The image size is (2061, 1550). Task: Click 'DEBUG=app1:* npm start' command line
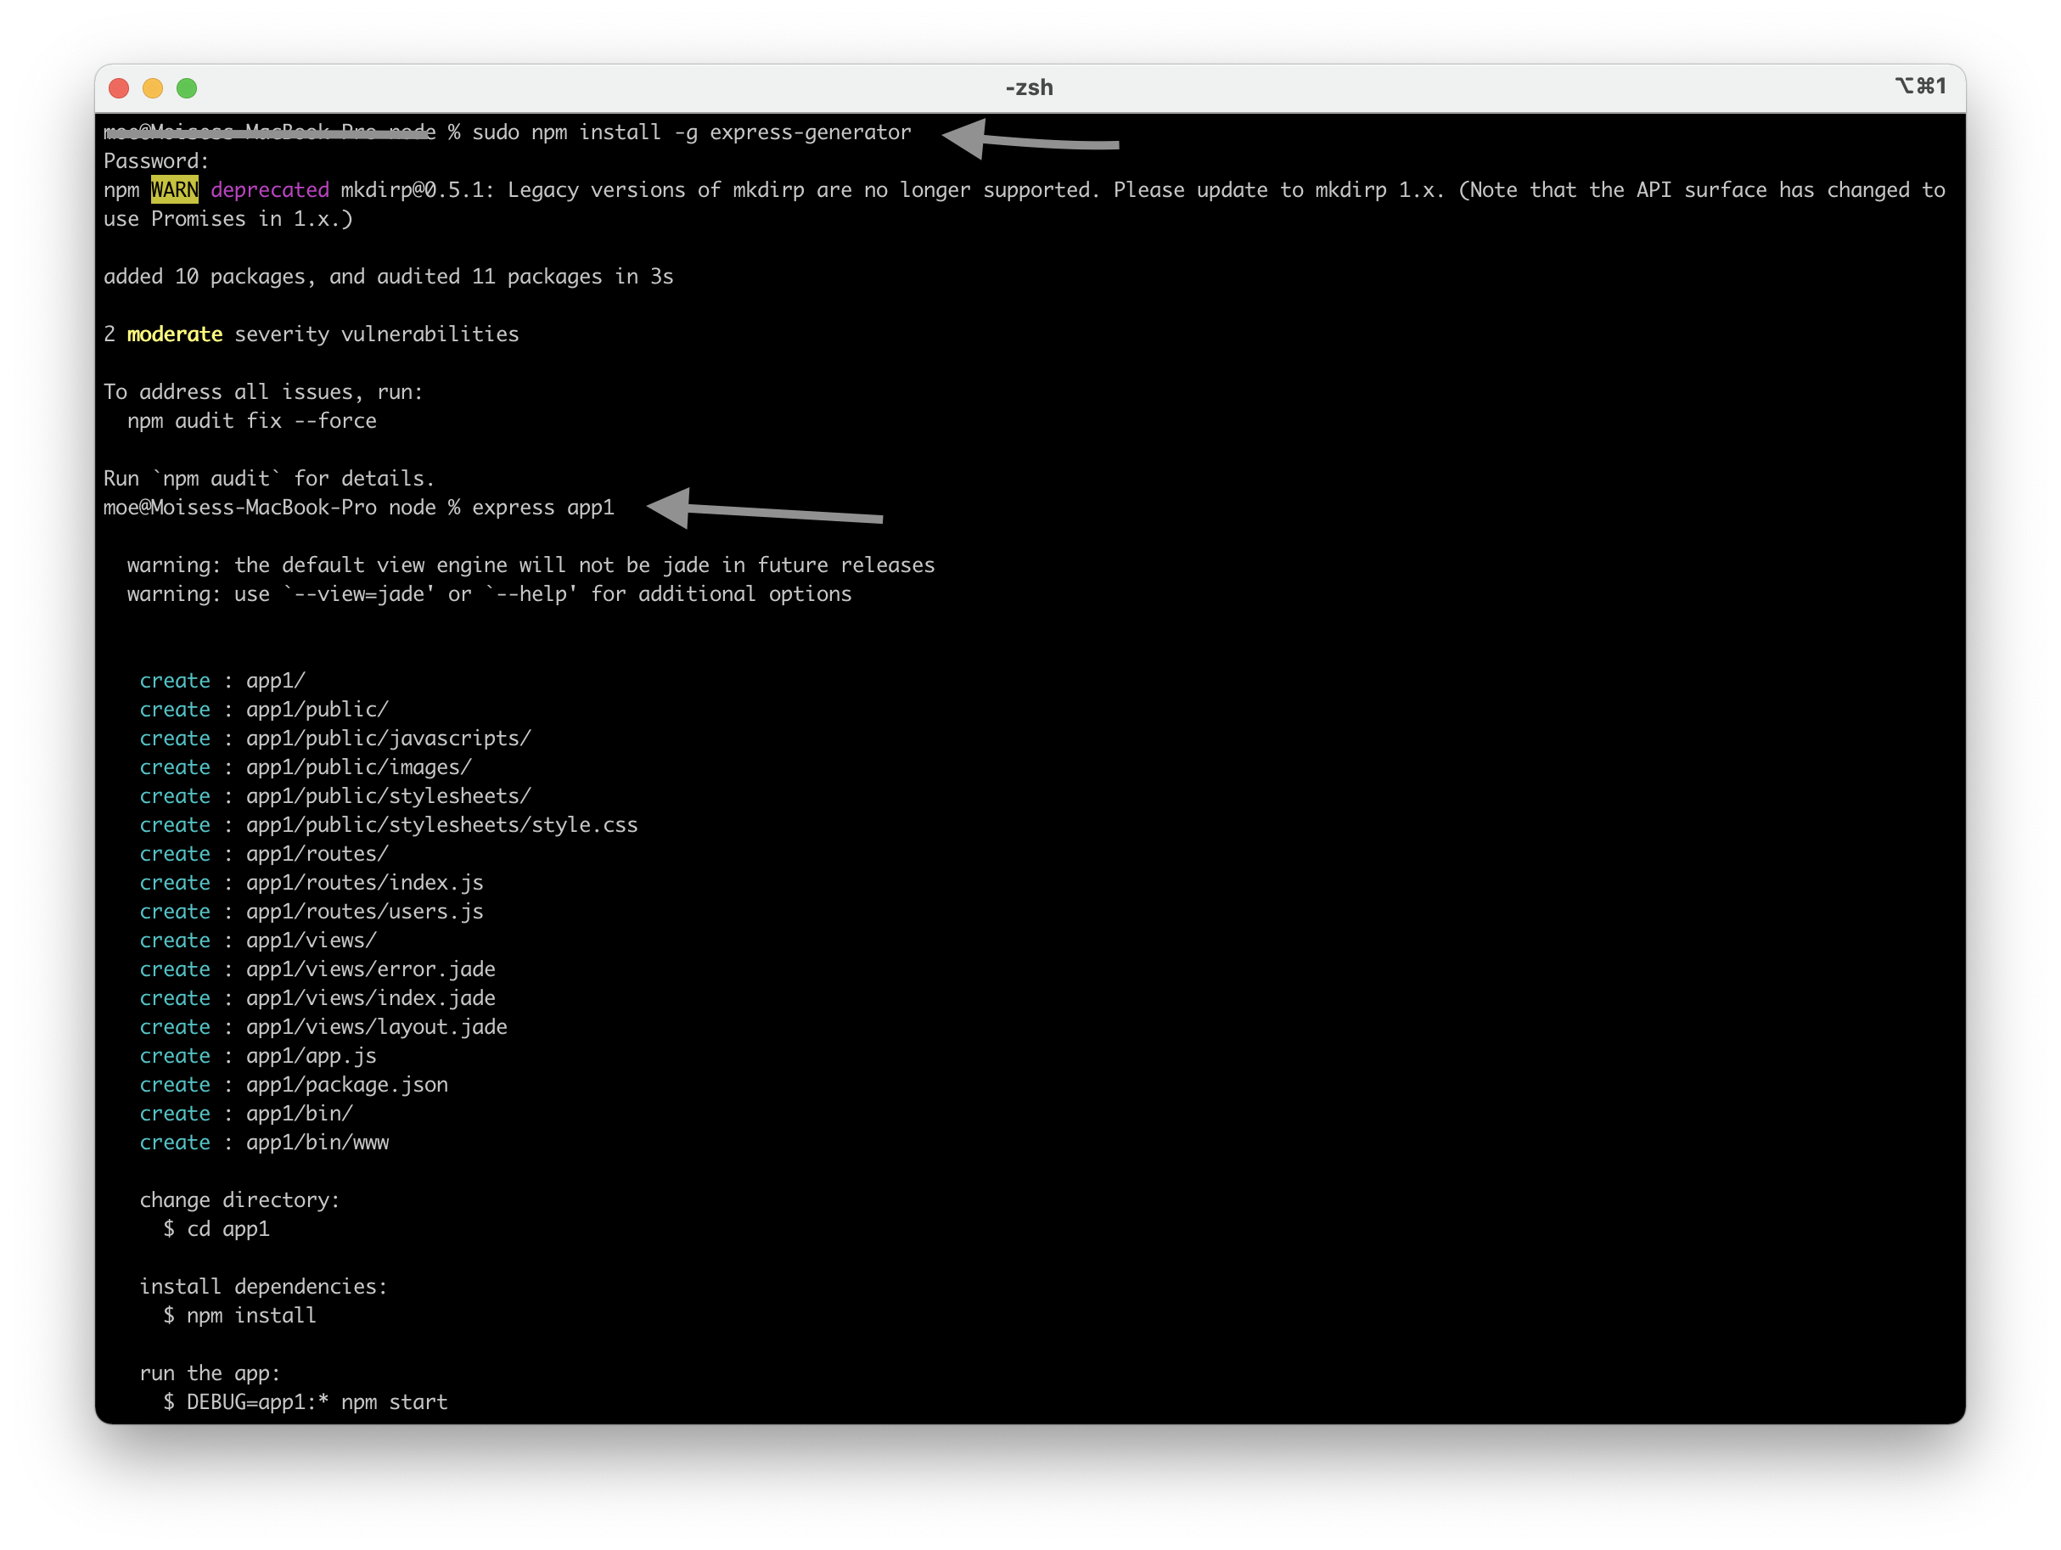click(317, 1403)
